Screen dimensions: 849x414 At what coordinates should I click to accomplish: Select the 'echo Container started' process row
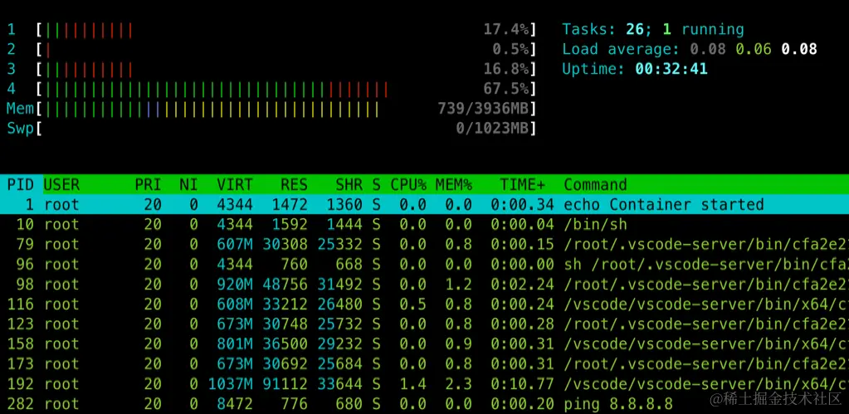(425, 205)
